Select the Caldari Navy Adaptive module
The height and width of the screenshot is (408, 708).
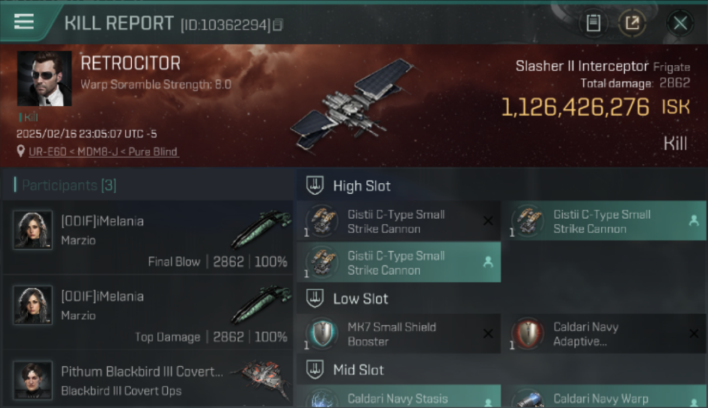(603, 334)
